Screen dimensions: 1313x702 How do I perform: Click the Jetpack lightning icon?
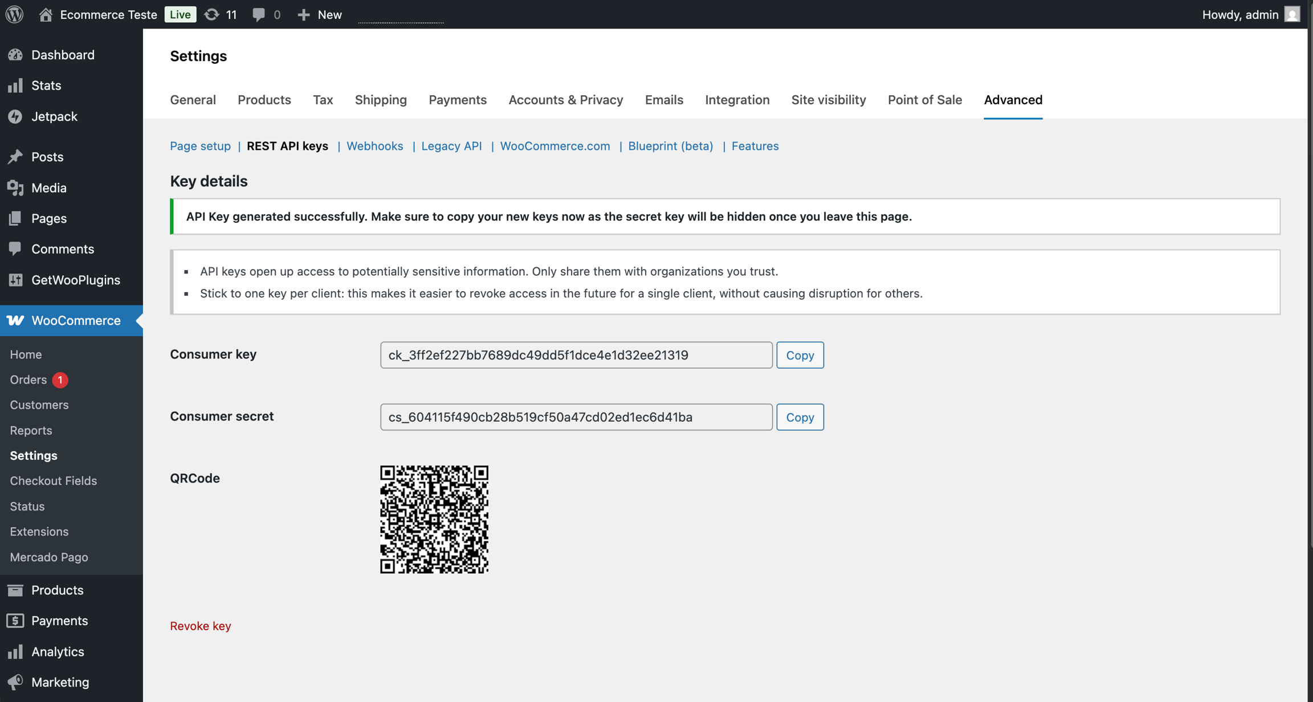[x=15, y=116]
